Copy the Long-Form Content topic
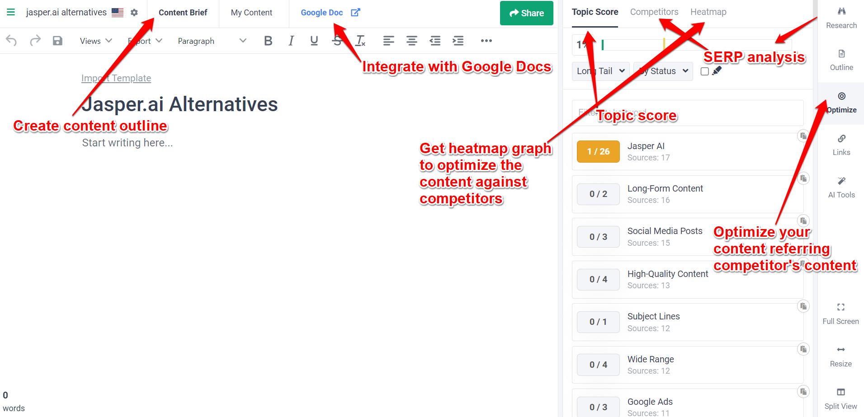This screenshot has width=864, height=417. pos(803,178)
